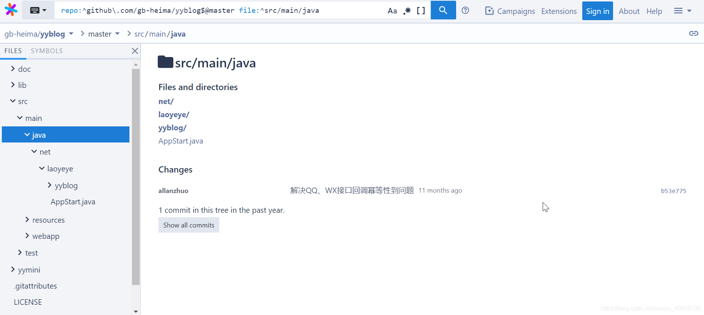
Task: Open AppStart.java link in main pane
Action: (181, 141)
